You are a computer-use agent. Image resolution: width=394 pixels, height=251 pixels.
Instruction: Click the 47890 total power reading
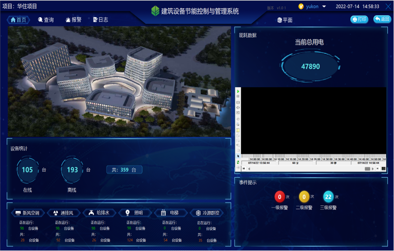pyautogui.click(x=310, y=66)
